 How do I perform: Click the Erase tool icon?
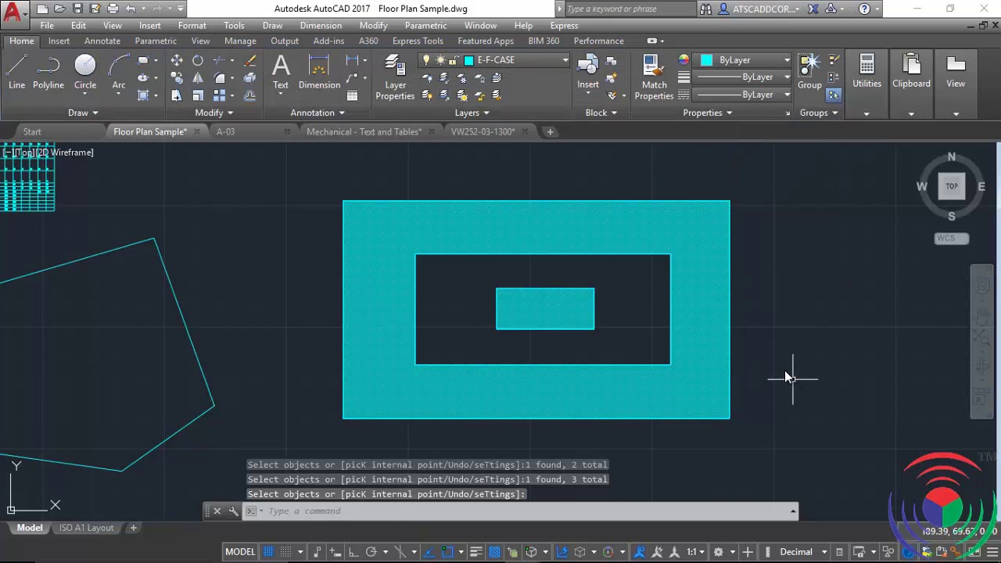pyautogui.click(x=250, y=60)
